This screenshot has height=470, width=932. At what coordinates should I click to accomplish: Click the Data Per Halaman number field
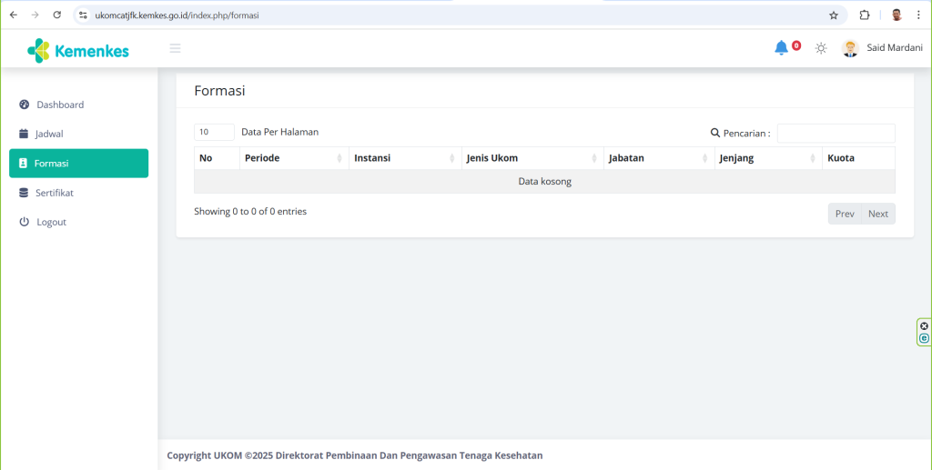click(x=214, y=132)
